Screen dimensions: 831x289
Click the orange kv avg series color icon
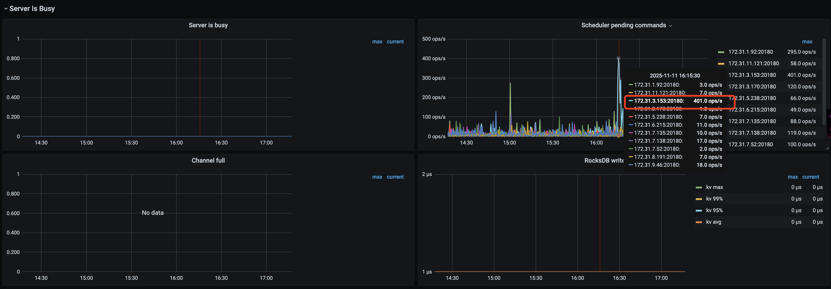pos(699,222)
